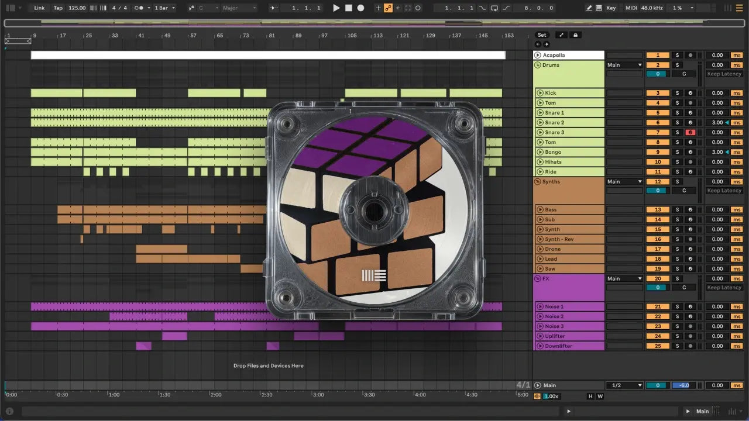Click the Tap tempo button
This screenshot has height=421, width=749.
[58, 8]
